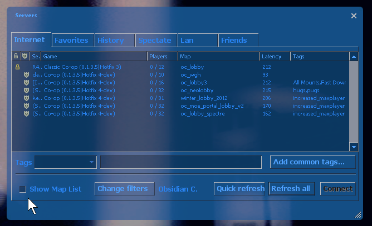Click the Refresh all button
This screenshot has width=372, height=226.
pyautogui.click(x=291, y=189)
